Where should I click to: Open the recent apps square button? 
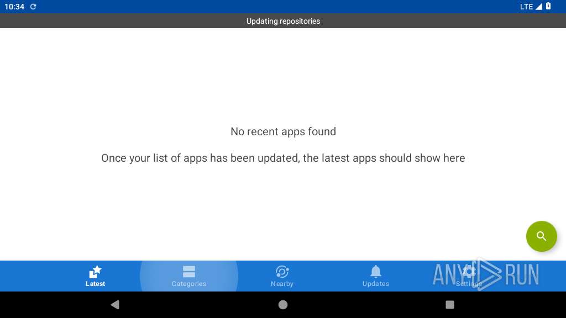450,305
